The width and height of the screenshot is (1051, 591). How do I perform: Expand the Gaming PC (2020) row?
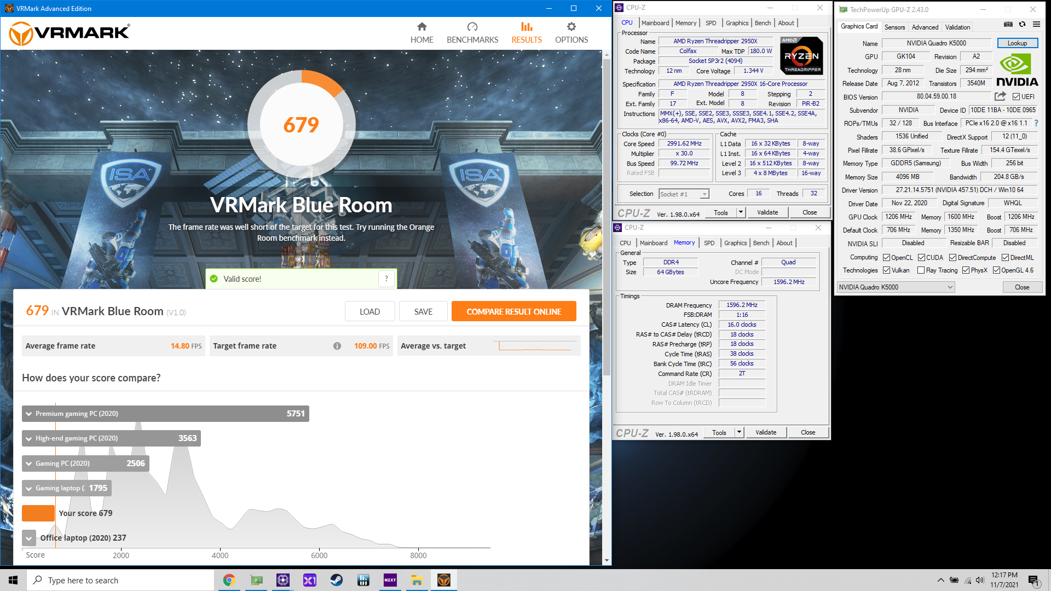(85, 463)
